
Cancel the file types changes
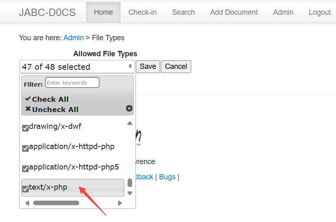[x=176, y=66]
